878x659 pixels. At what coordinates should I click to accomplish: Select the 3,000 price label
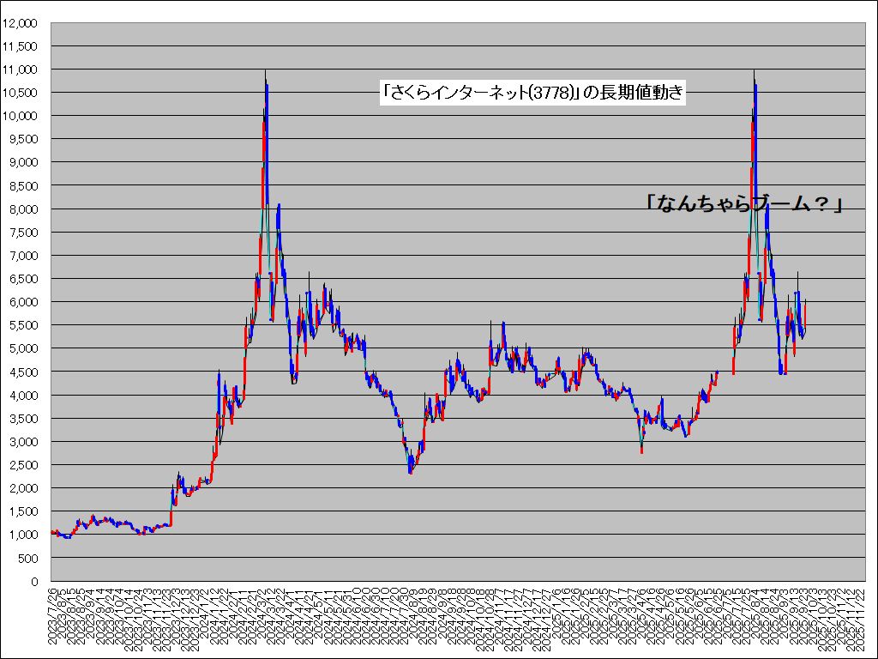(23, 442)
